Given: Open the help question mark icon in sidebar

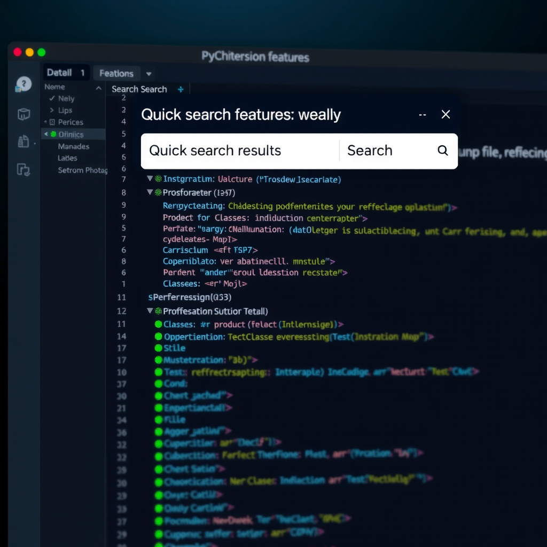Looking at the screenshot, I should [24, 84].
